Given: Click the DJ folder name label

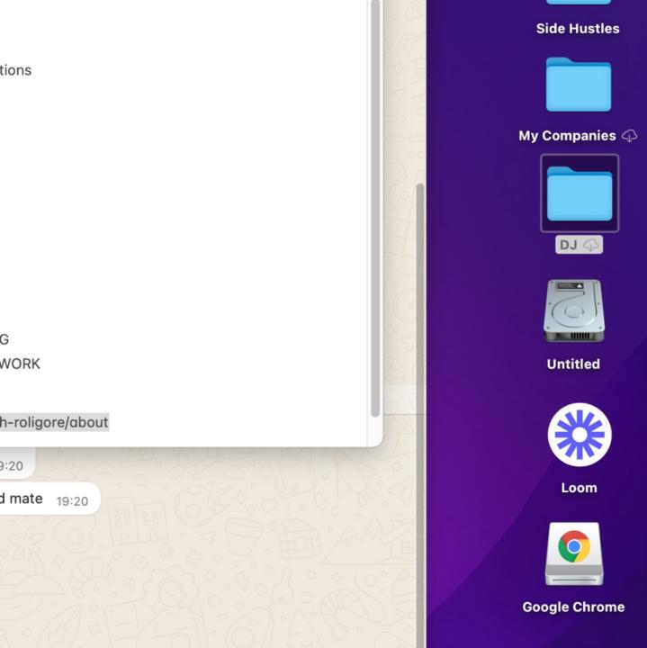Looking at the screenshot, I should [568, 245].
